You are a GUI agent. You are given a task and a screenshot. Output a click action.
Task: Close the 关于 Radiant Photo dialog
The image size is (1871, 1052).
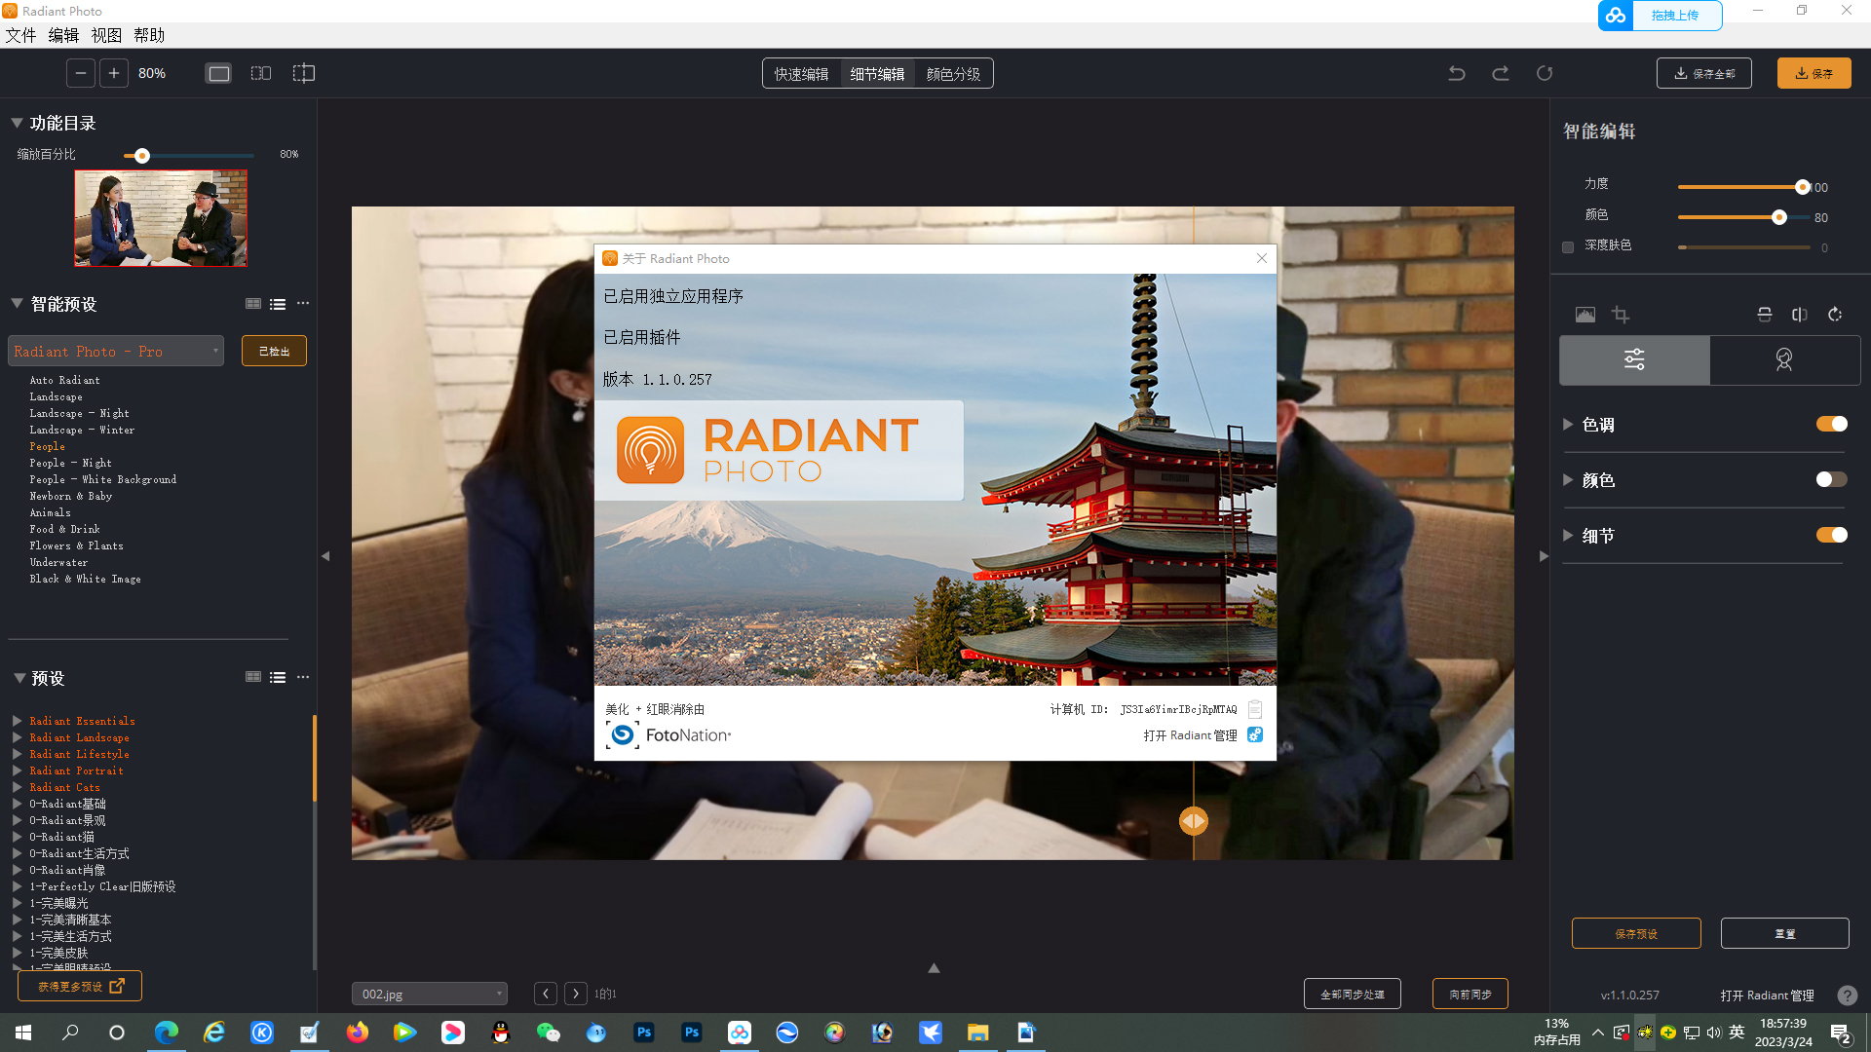(x=1262, y=258)
